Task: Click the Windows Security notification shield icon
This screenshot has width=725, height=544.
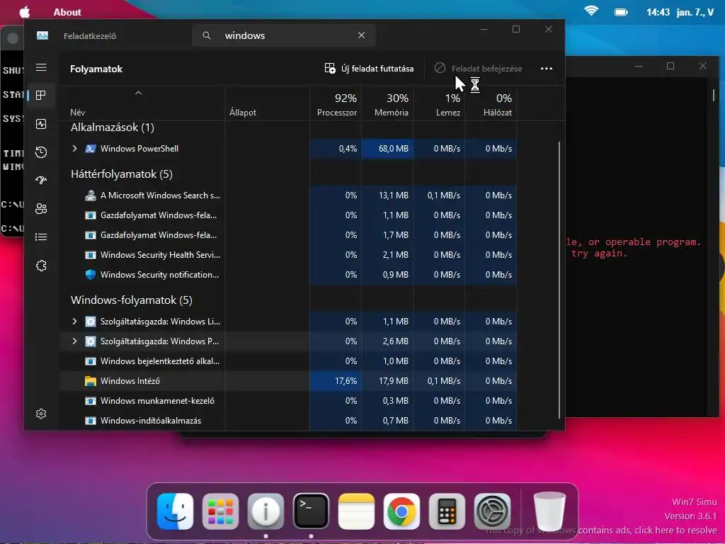Action: coord(91,275)
